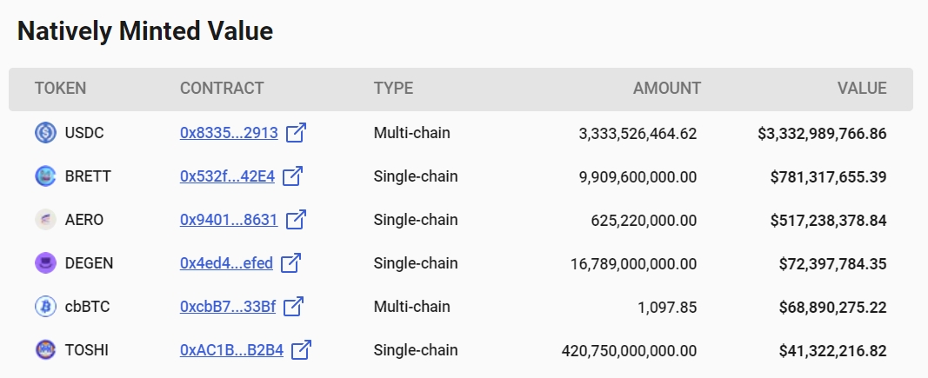Viewport: 928px width, 378px height.
Task: Follow the 0xAC1B...B2B4 contract link
Action: click(231, 350)
